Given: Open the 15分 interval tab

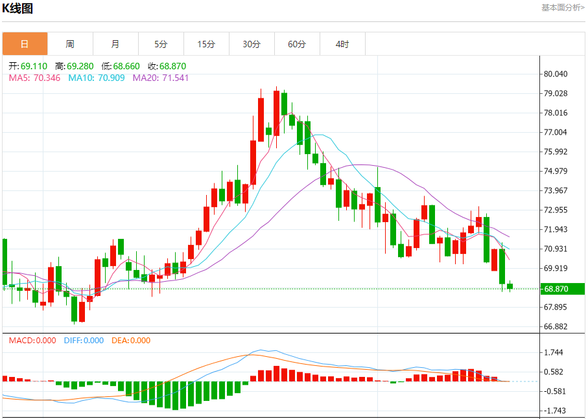Looking at the screenshot, I should [x=206, y=44].
